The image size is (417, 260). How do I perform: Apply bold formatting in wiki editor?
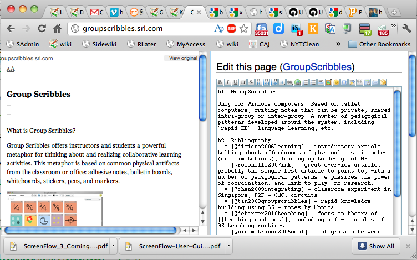pos(220,82)
